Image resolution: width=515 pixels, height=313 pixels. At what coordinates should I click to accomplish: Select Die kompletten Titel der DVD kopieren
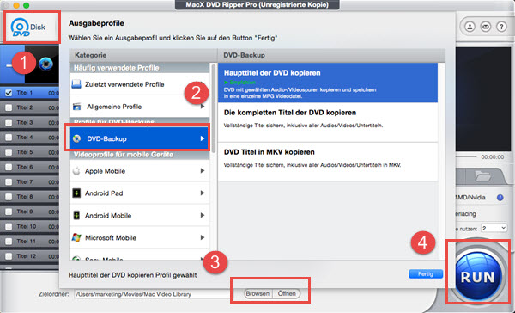click(328, 122)
